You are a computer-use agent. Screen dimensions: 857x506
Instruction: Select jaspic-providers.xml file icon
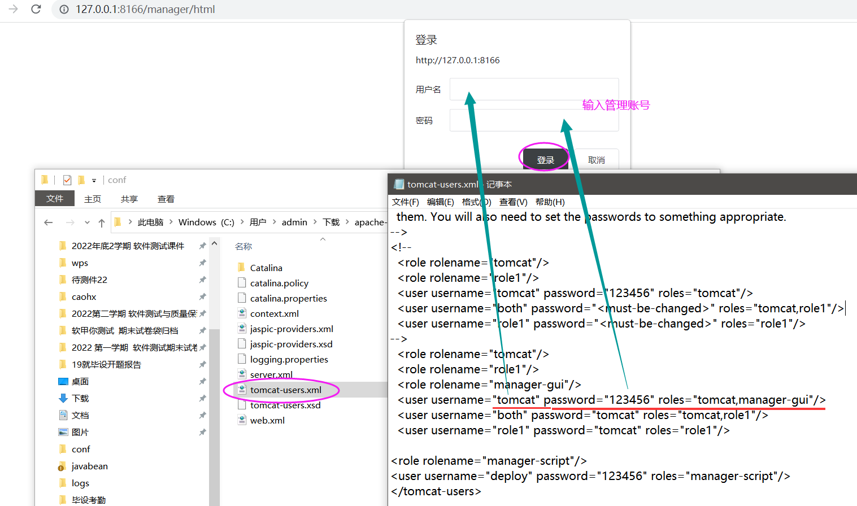(242, 329)
